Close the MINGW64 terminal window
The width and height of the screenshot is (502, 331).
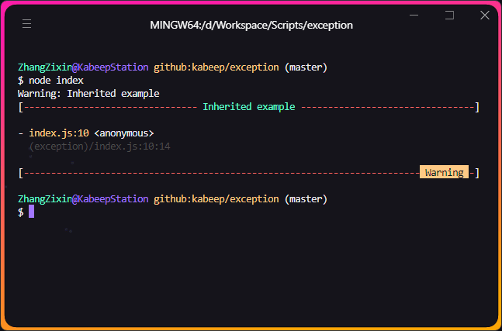coord(485,15)
